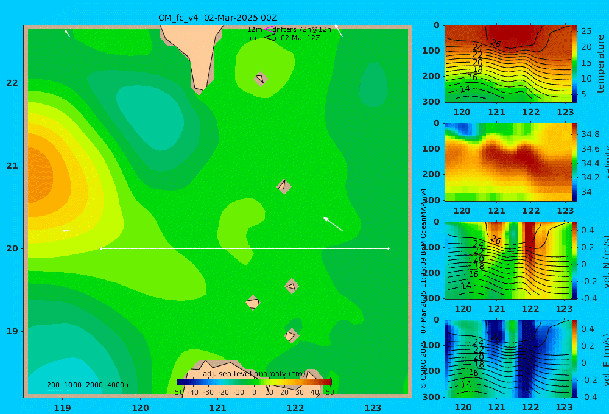609x414 pixels.
Task: Click the latitude label 19 on main map
Action: 12,331
